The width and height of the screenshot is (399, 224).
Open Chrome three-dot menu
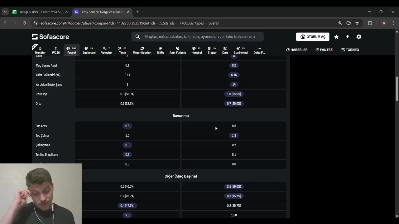[393, 23]
